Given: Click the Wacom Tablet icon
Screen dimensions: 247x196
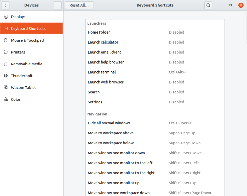Looking at the screenshot, I should 6,88.
